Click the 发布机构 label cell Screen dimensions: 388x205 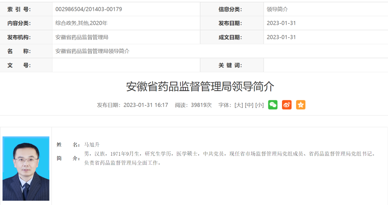26,37
